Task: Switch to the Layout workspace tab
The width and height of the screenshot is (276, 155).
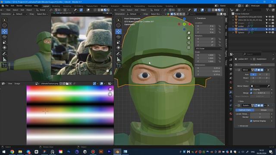Action: pos(46,6)
